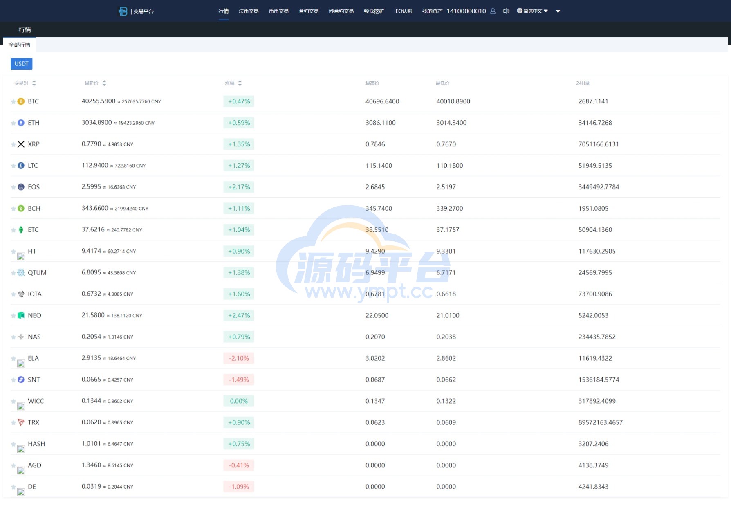The height and width of the screenshot is (512, 731).
Task: Click the NAS coin icon
Action: click(21, 337)
